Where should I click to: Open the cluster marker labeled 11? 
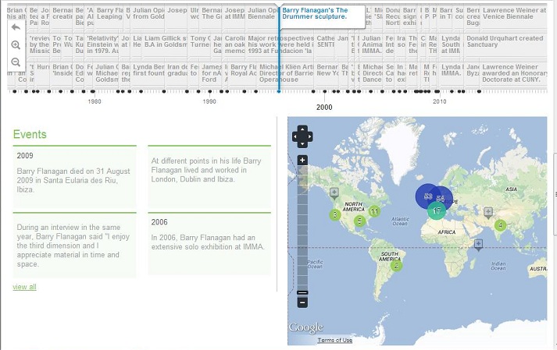coord(374,212)
